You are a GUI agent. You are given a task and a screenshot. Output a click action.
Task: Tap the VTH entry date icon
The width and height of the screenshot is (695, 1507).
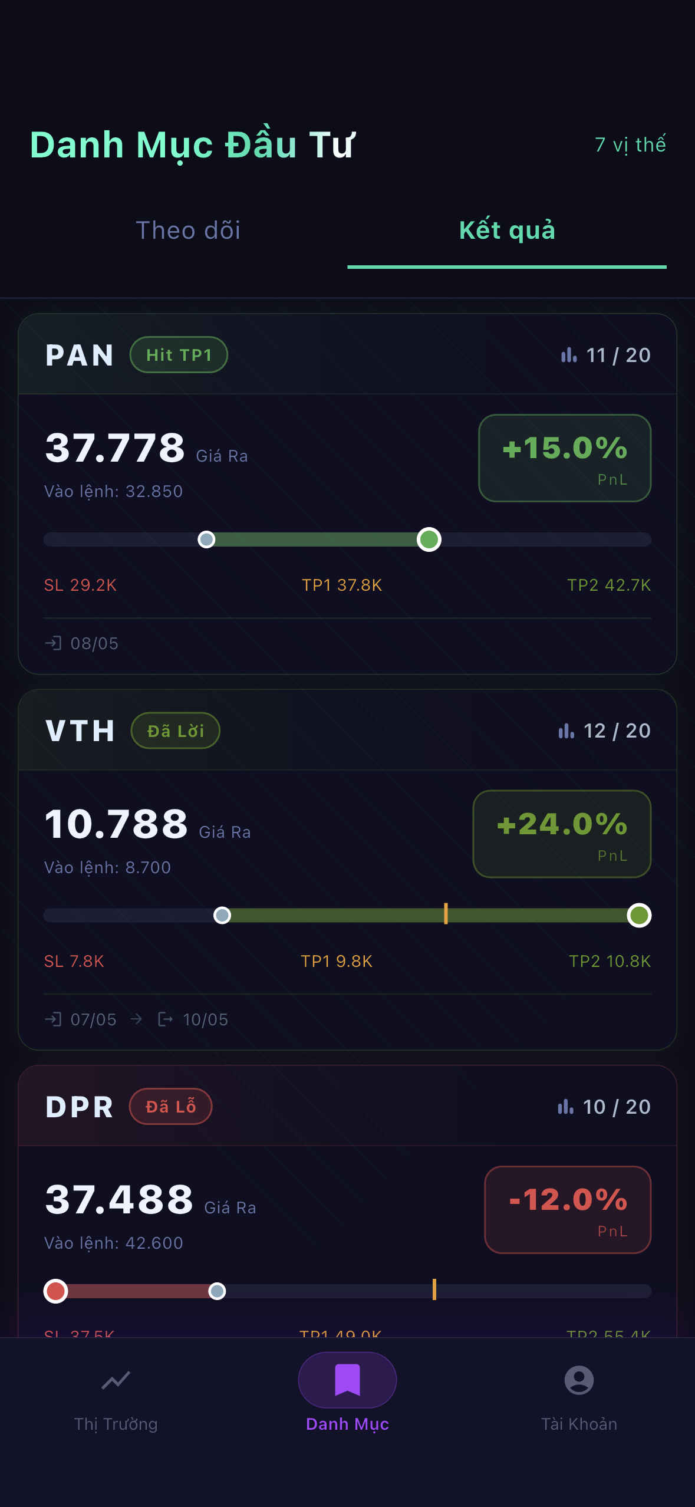coord(53,1019)
